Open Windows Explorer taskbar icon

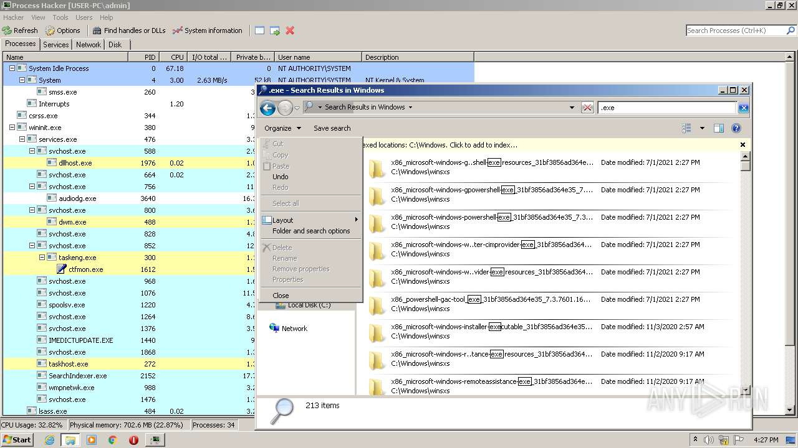(70, 440)
